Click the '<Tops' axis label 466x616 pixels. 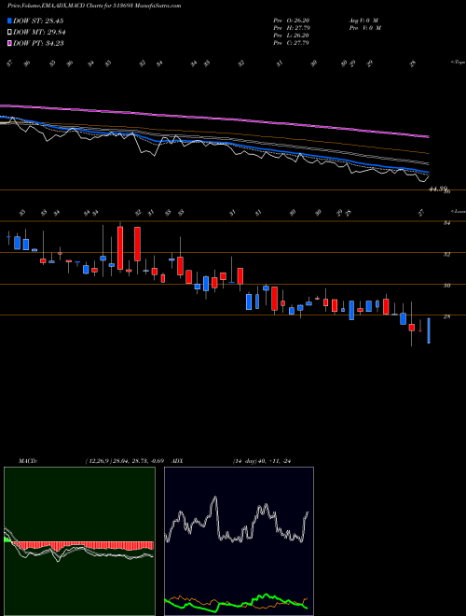(458, 63)
